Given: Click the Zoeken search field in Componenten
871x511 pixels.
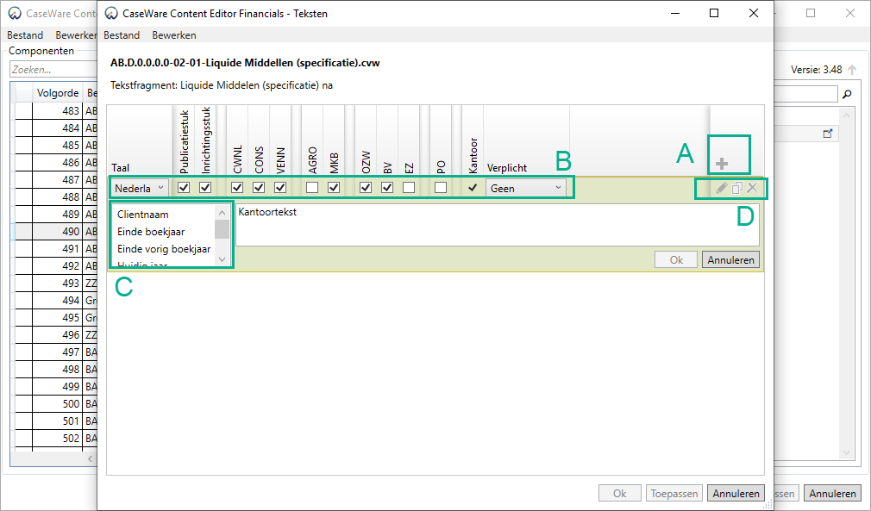Looking at the screenshot, I should pyautogui.click(x=53, y=70).
